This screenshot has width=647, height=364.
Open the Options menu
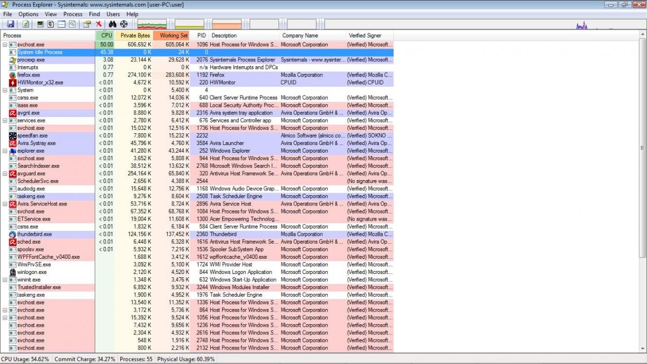[x=29, y=14]
